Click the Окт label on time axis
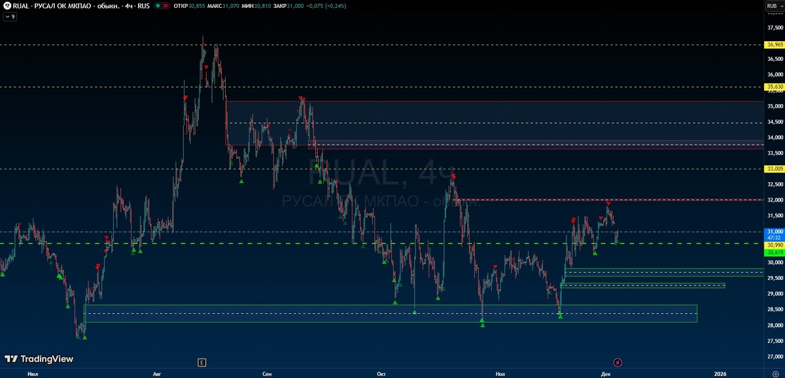 381,373
